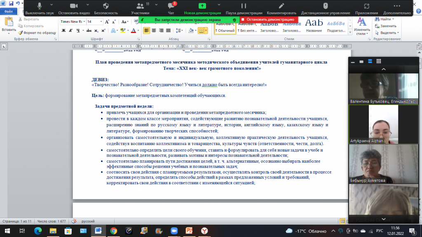Switch Zoom video panel to gallery grid
This screenshot has width=422, height=237.
point(379,61)
